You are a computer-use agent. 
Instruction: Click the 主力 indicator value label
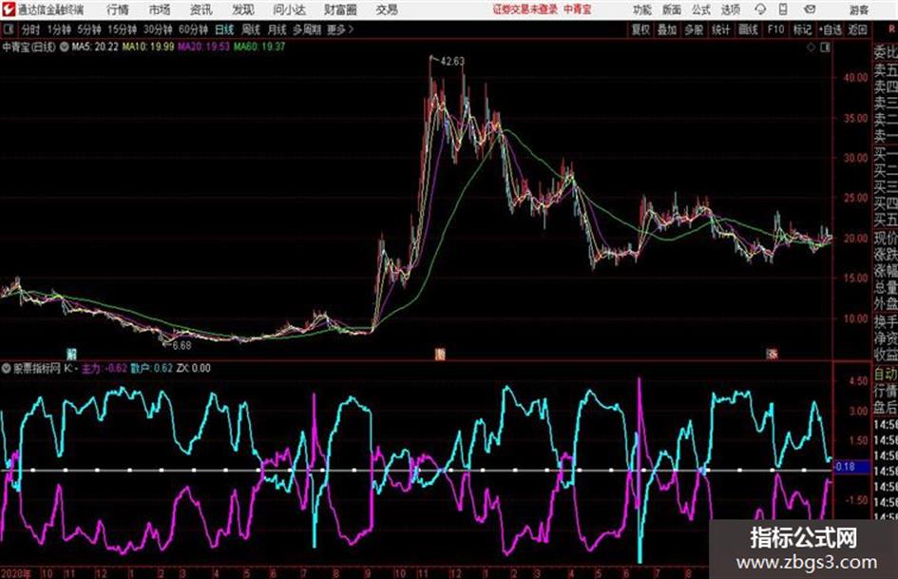click(x=104, y=369)
